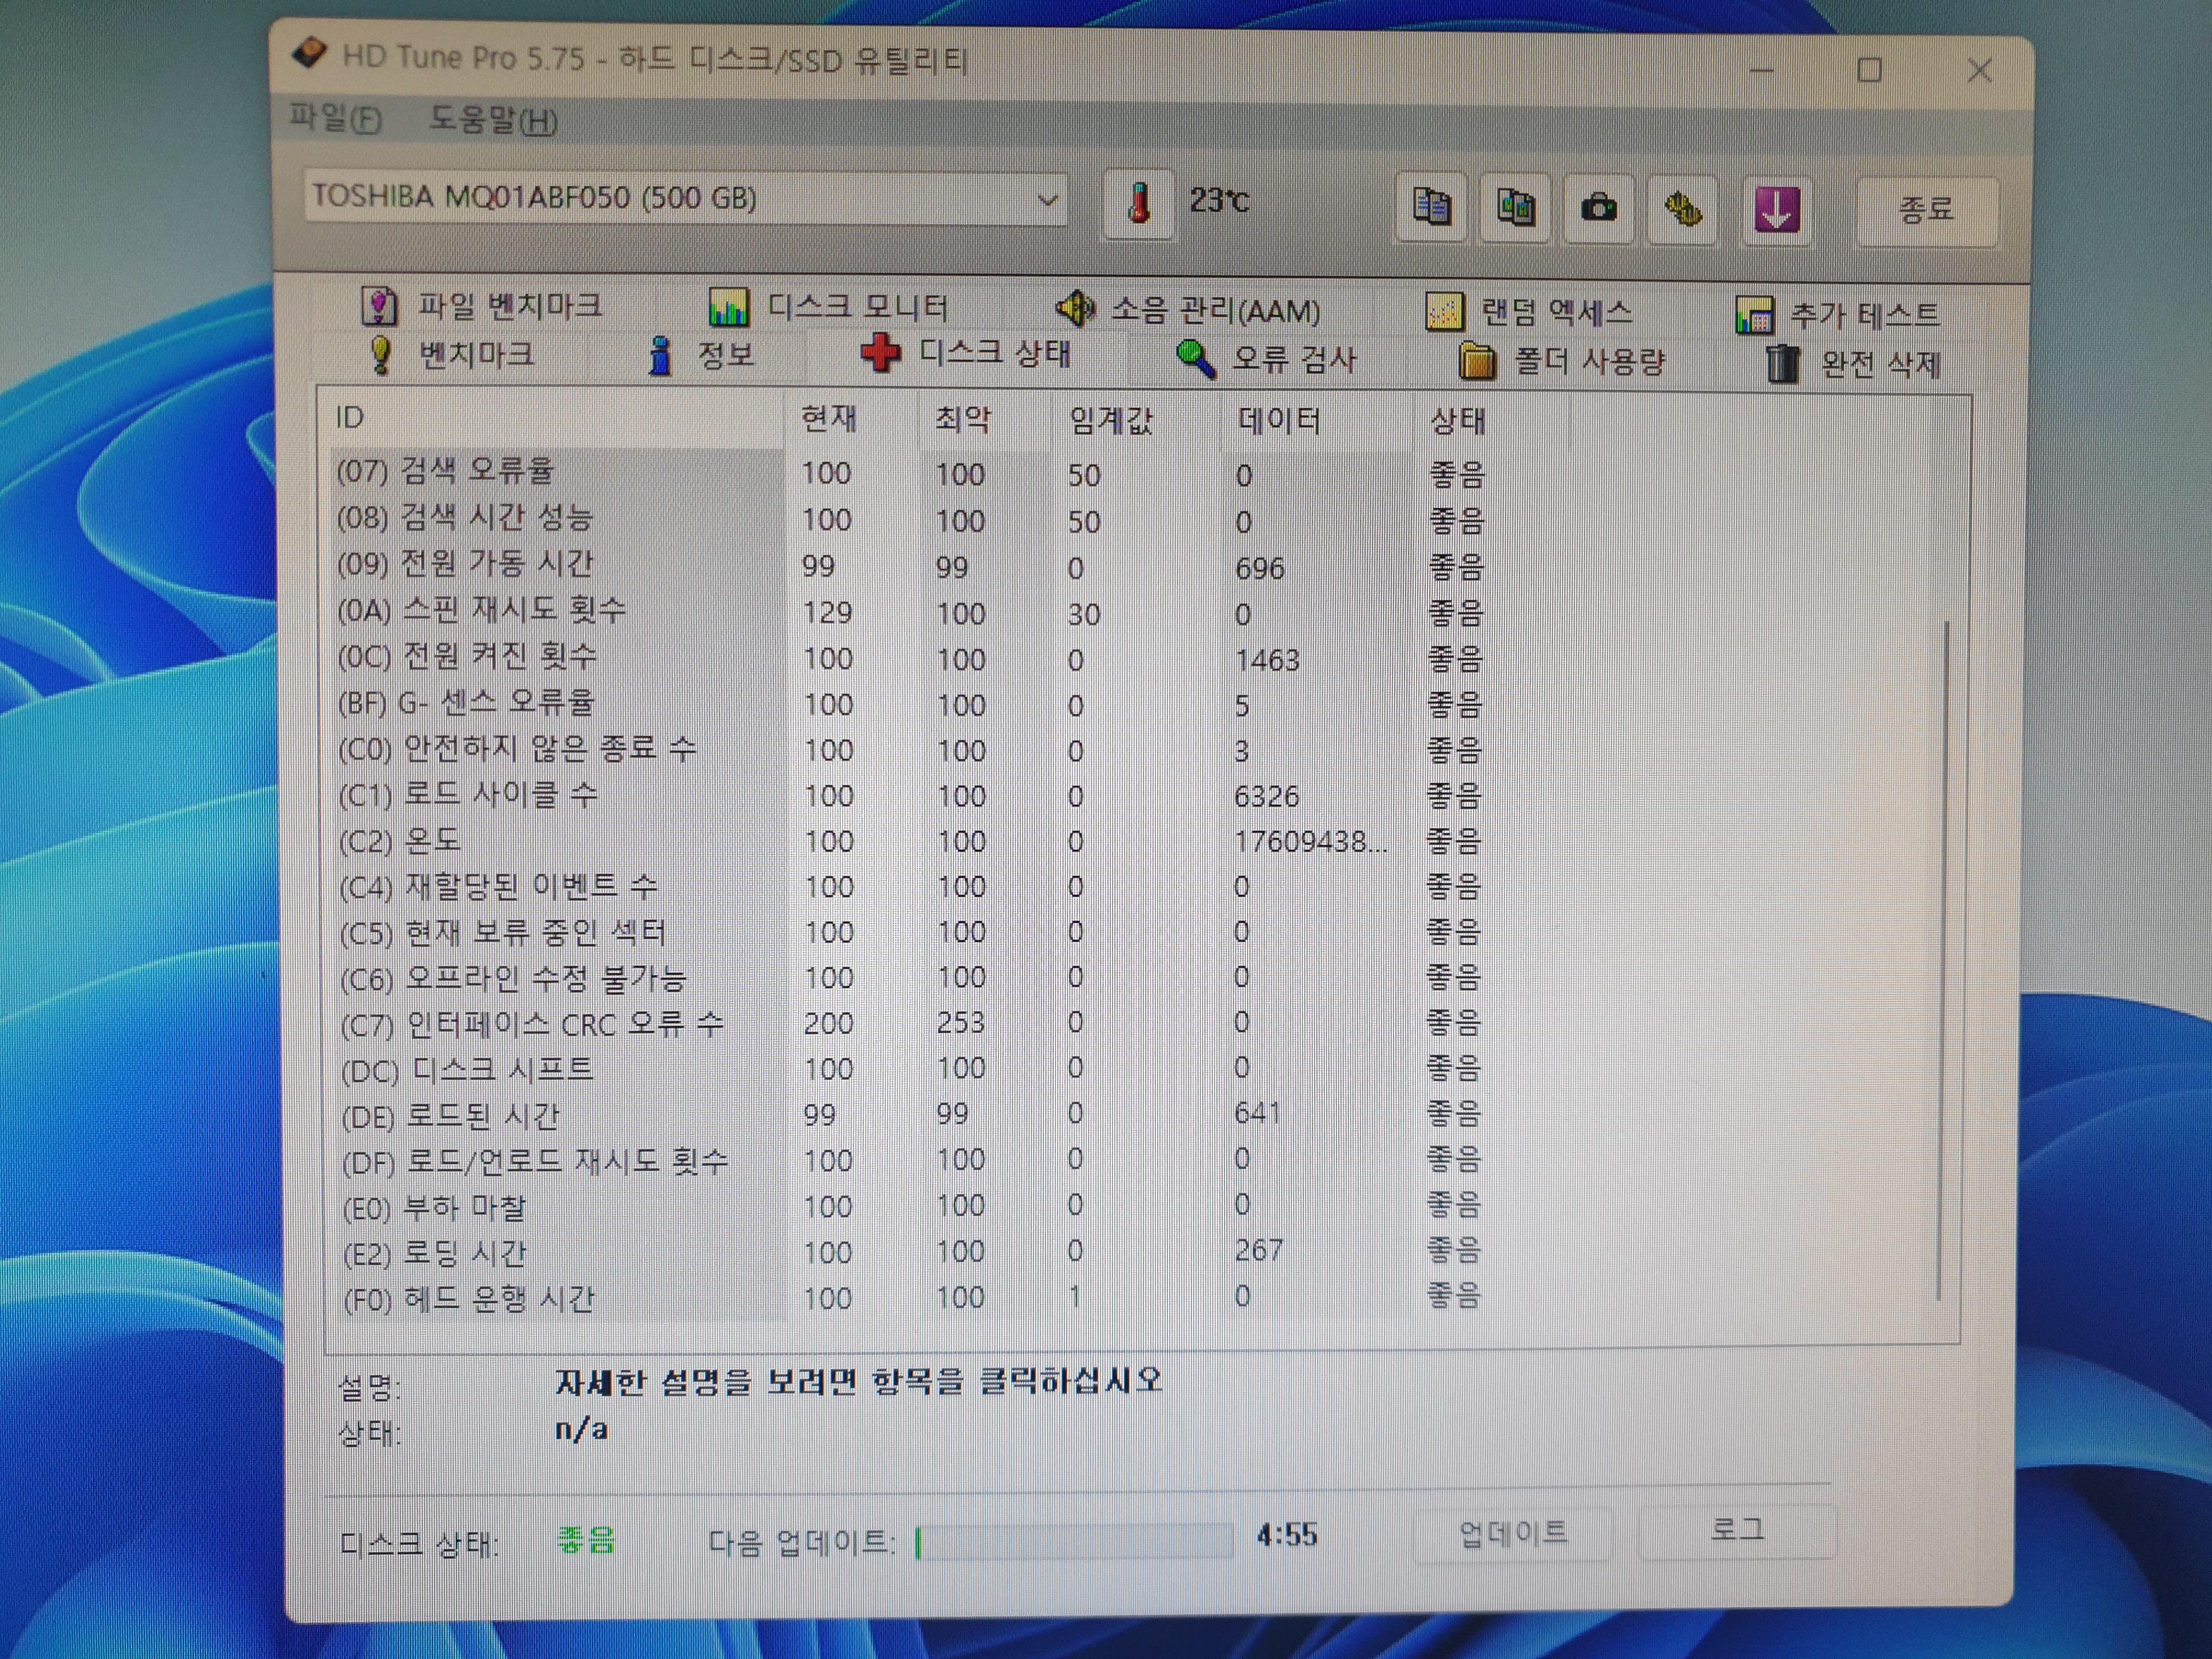2212x1659 pixels.
Task: Click the current value 129
Action: pos(827,612)
